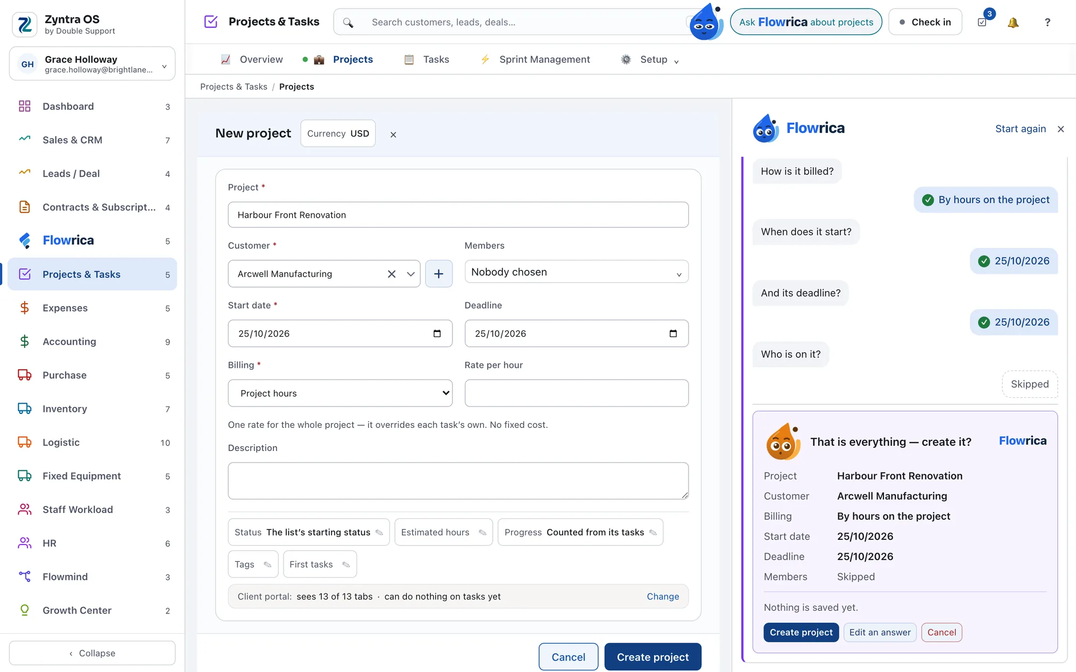Screen dimensions: 1076x672
Task: Expand the Grace Holloway account switcher
Action: pos(92,64)
